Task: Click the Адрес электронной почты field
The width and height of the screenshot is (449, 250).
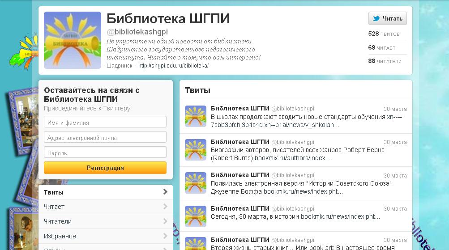Action: (105, 137)
